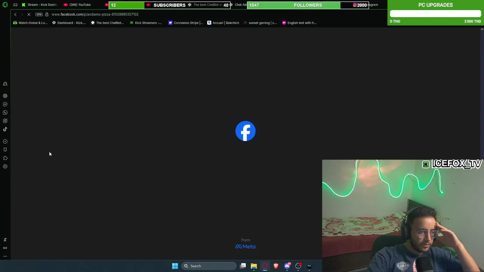Open the Player sidebar icon
The width and height of the screenshot is (484, 272).
pos(5,141)
